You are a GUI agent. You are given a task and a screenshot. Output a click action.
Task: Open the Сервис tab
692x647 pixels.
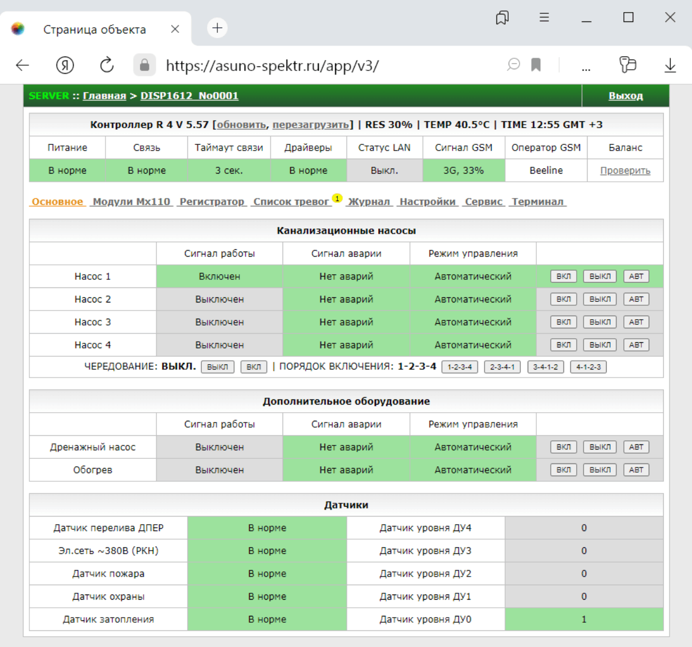[484, 201]
